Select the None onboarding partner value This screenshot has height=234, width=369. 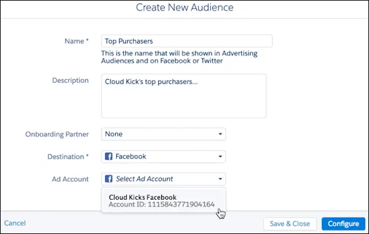point(114,134)
